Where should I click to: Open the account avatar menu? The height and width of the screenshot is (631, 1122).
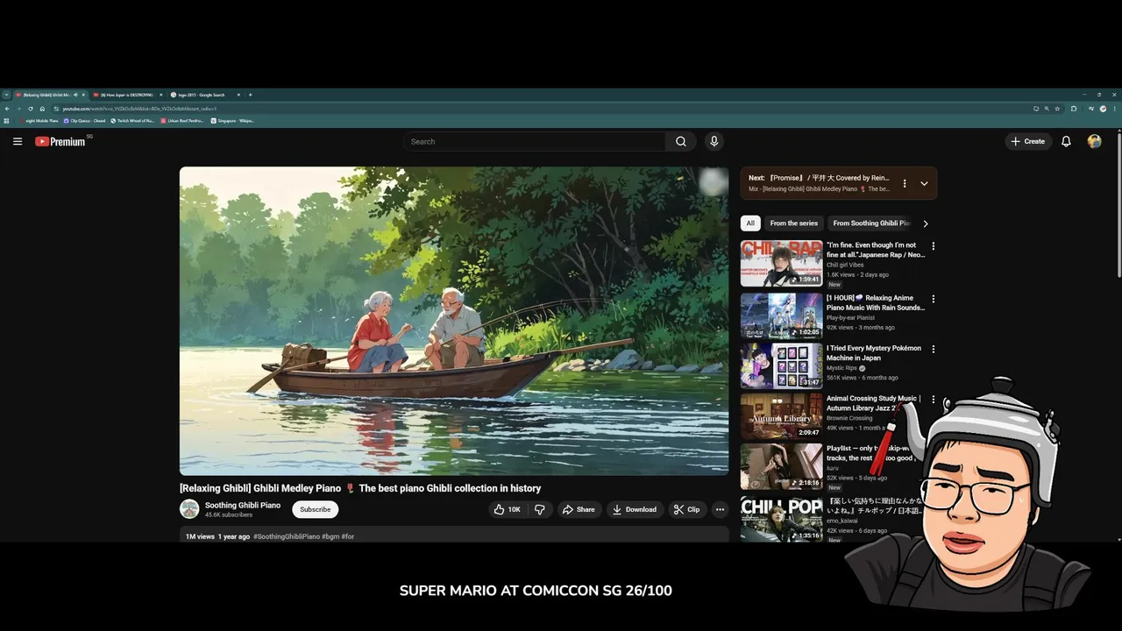1094,141
